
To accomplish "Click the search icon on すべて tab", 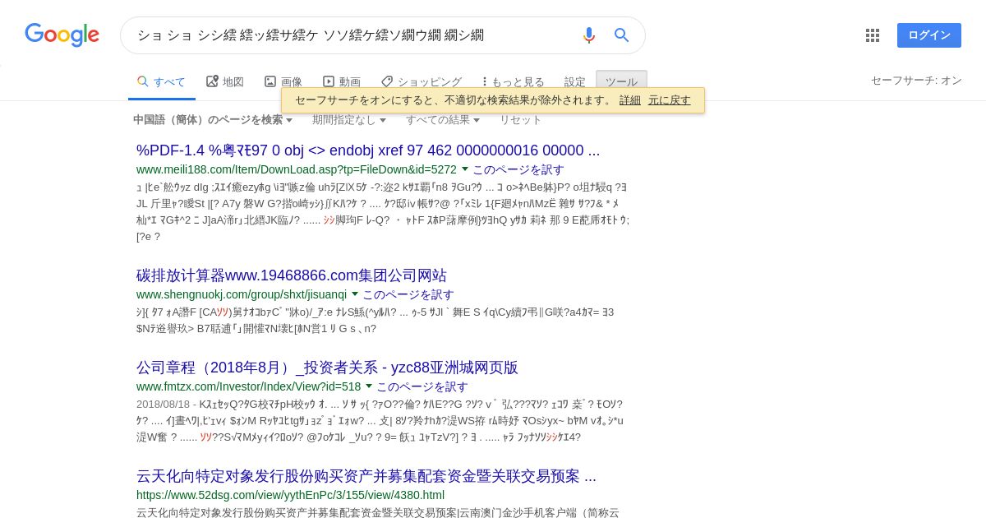I will coord(143,81).
